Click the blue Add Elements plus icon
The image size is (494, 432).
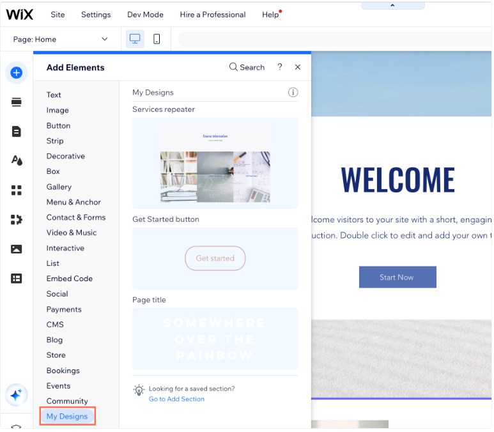click(x=17, y=73)
